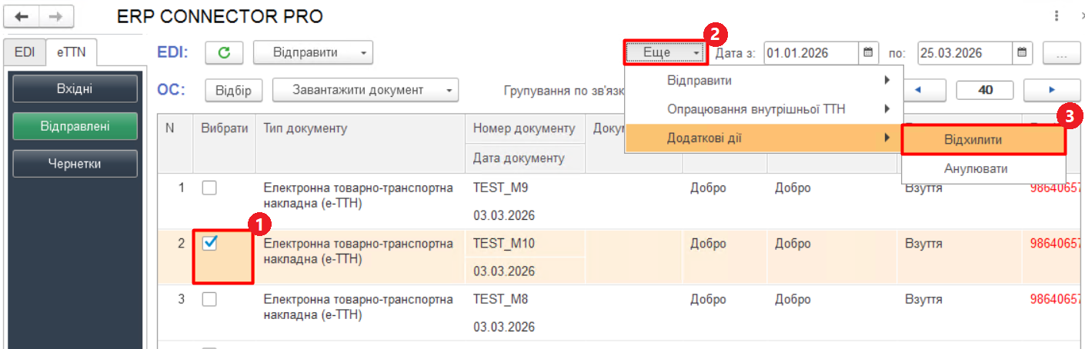Open calendar for end date
Viewport: 1085px width, 349px height.
pyautogui.click(x=1021, y=53)
